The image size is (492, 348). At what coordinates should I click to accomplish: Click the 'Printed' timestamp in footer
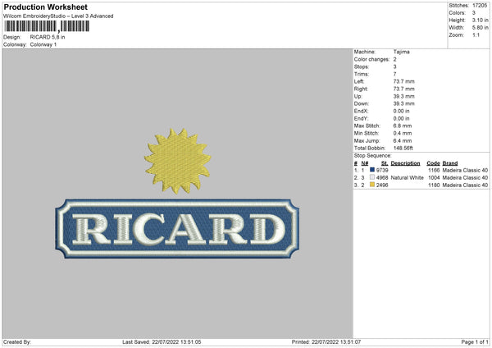coord(326,342)
